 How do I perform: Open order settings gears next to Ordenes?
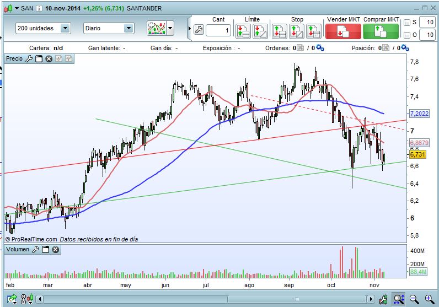[x=320, y=48]
